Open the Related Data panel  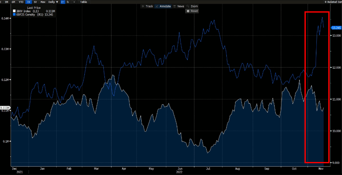(333, 2)
